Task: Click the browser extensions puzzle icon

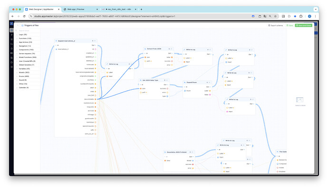Action: pyautogui.click(x=301, y=16)
